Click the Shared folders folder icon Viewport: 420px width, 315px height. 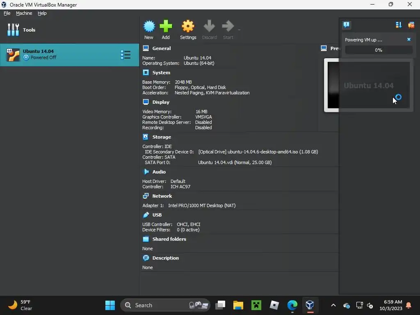point(146,239)
